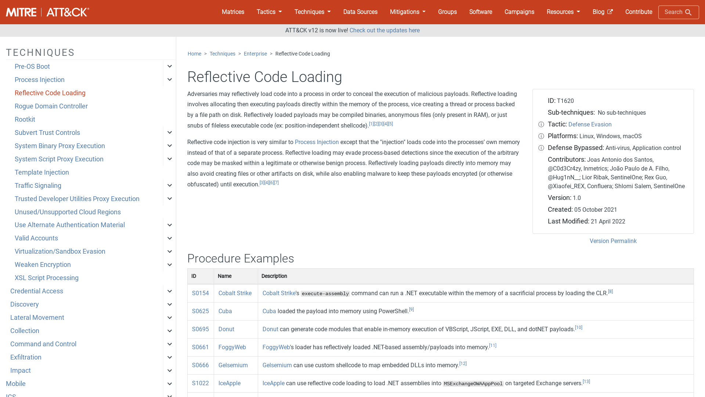Click citation [8] in Cobalt Strike row
Screen dimensions: 705x397
click(610, 292)
